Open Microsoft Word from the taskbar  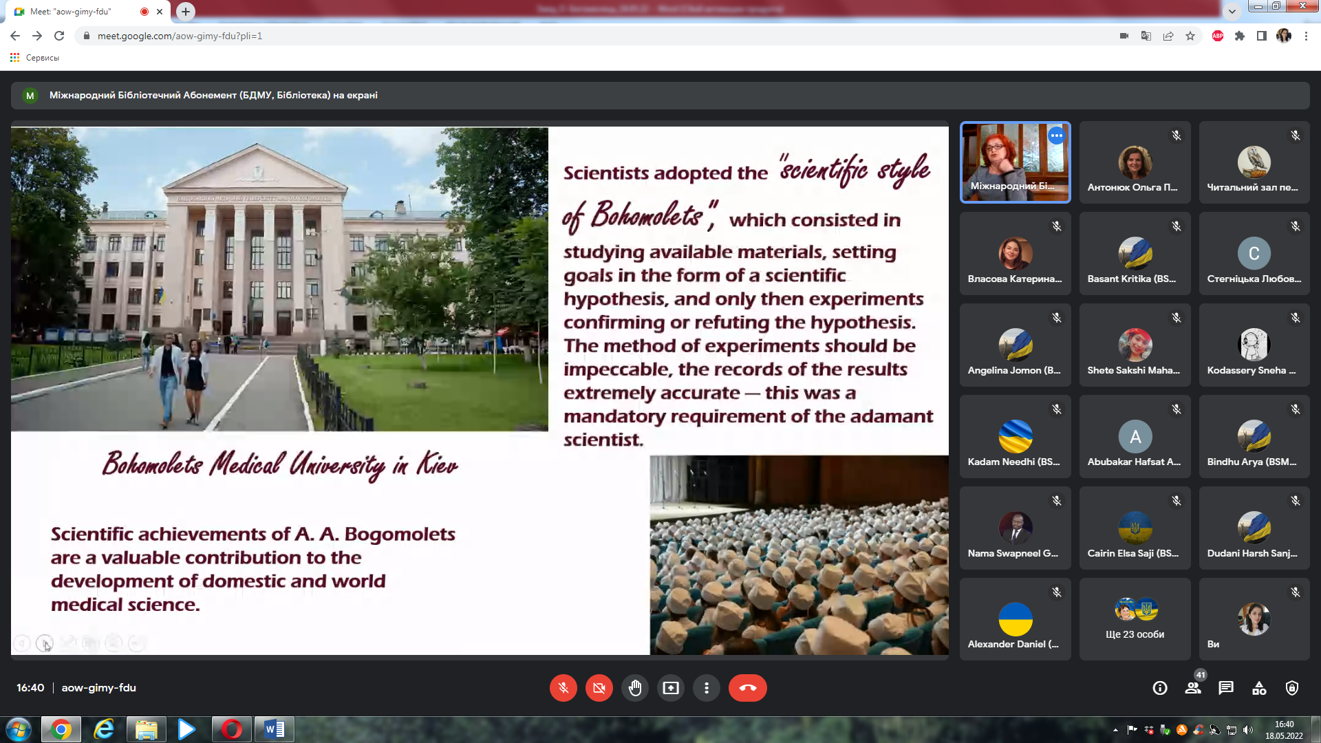[275, 729]
